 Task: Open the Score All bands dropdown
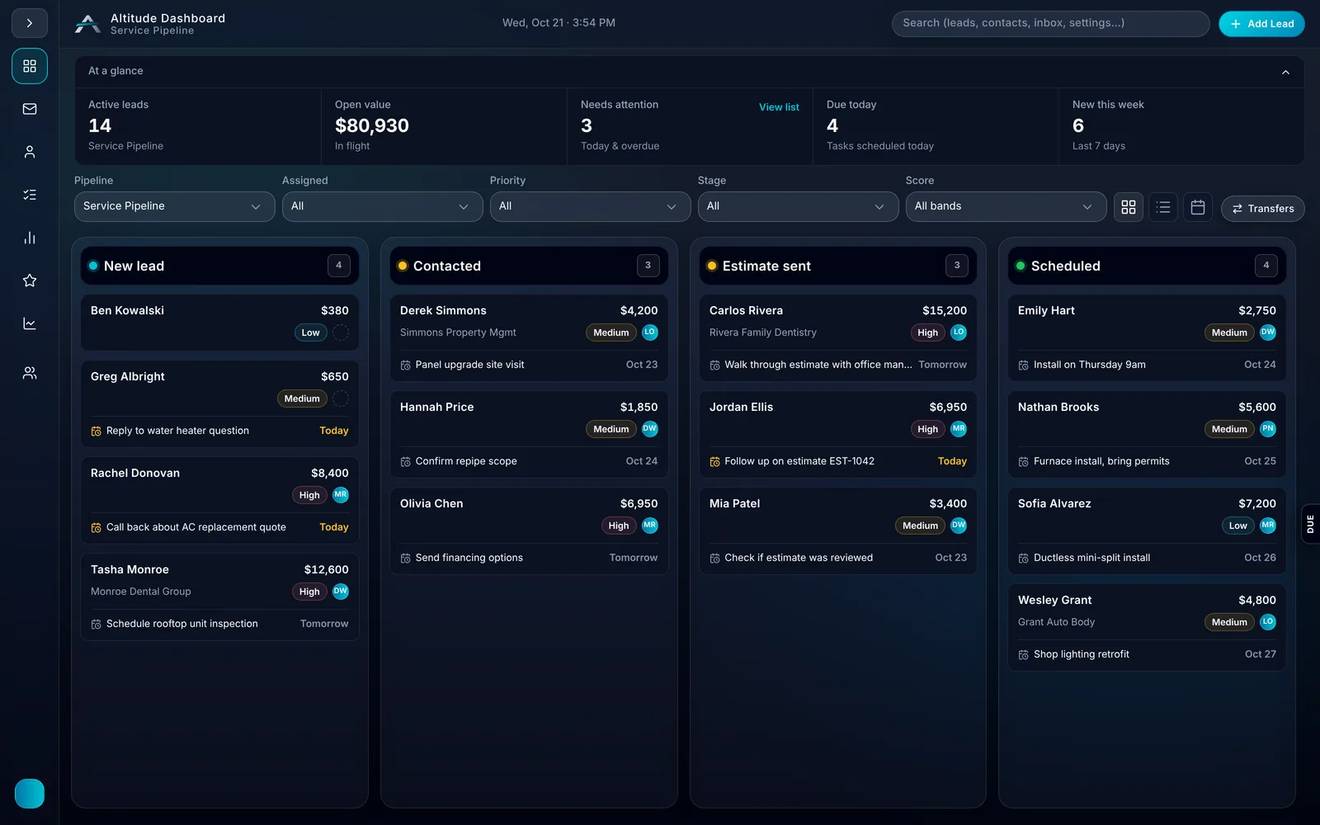(1006, 206)
